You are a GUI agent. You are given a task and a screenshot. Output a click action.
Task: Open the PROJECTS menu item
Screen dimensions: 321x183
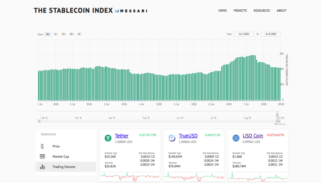click(x=240, y=11)
